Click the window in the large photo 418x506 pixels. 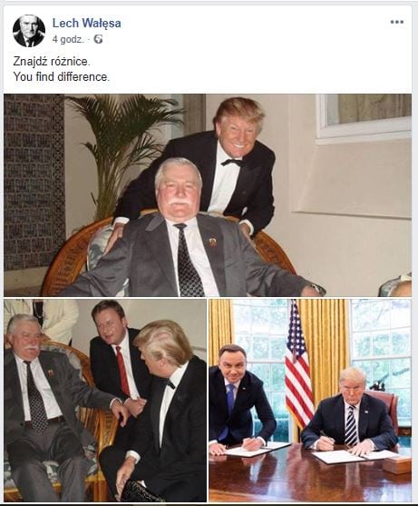point(364,116)
